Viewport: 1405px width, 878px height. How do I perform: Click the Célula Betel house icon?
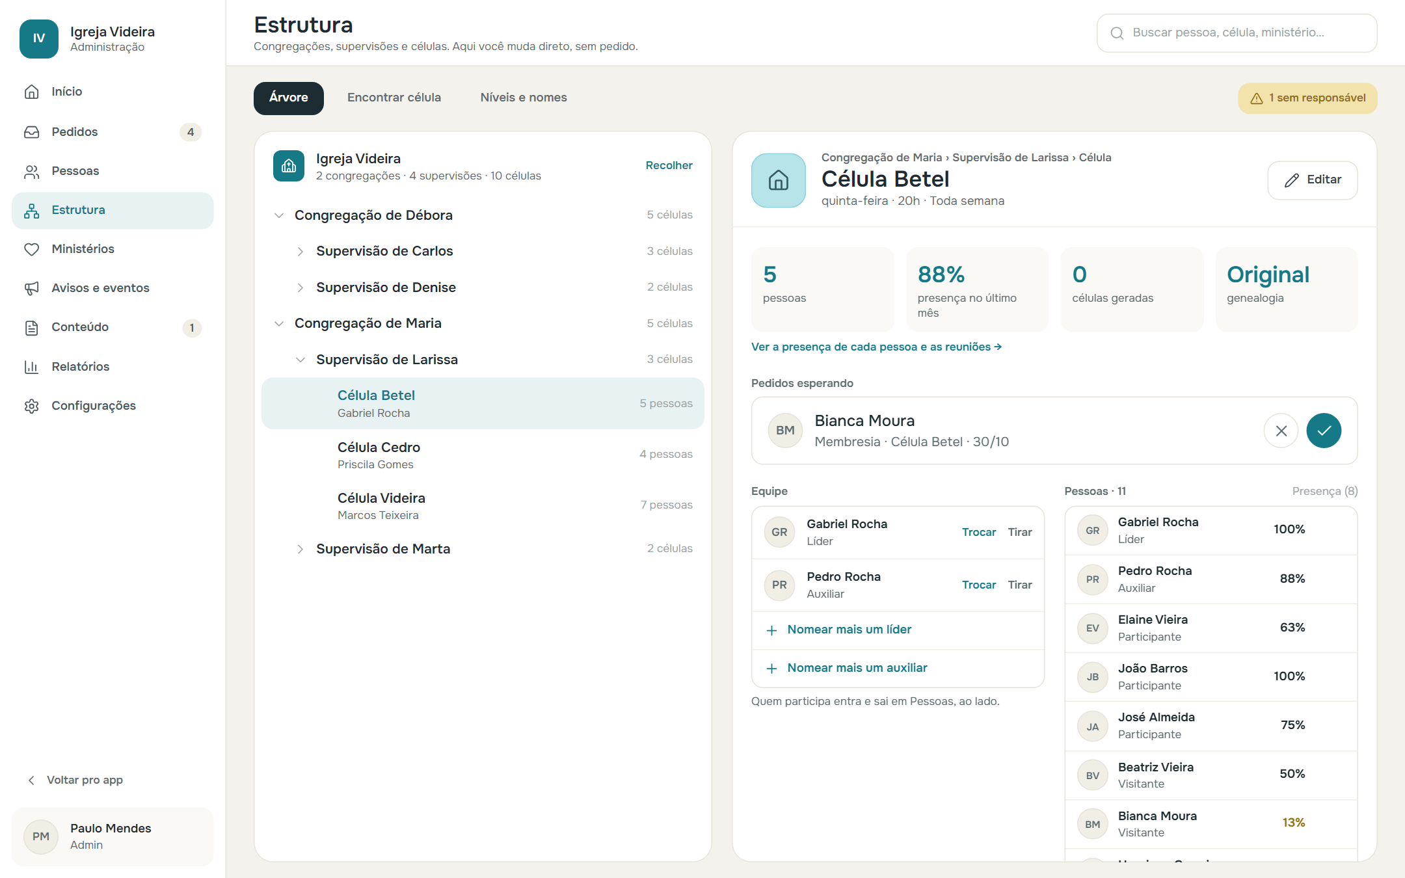[x=779, y=180]
